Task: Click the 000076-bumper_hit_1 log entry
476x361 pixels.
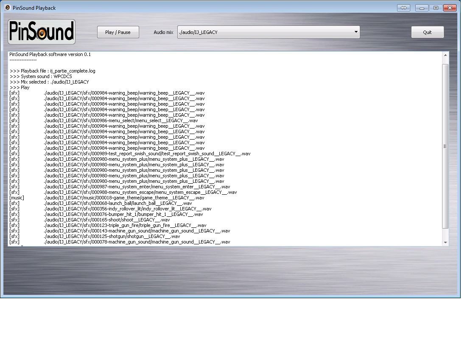Action: pos(106,214)
